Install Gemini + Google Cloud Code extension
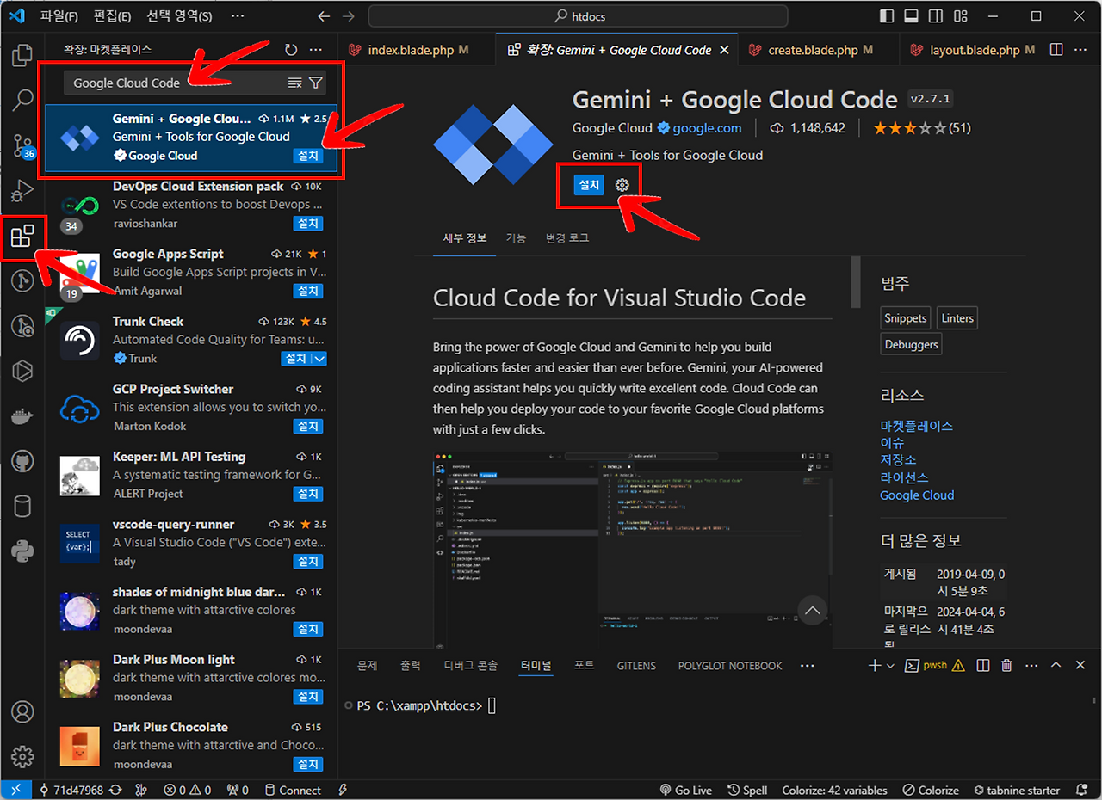Viewport: 1102px width, 800px height. [x=589, y=185]
